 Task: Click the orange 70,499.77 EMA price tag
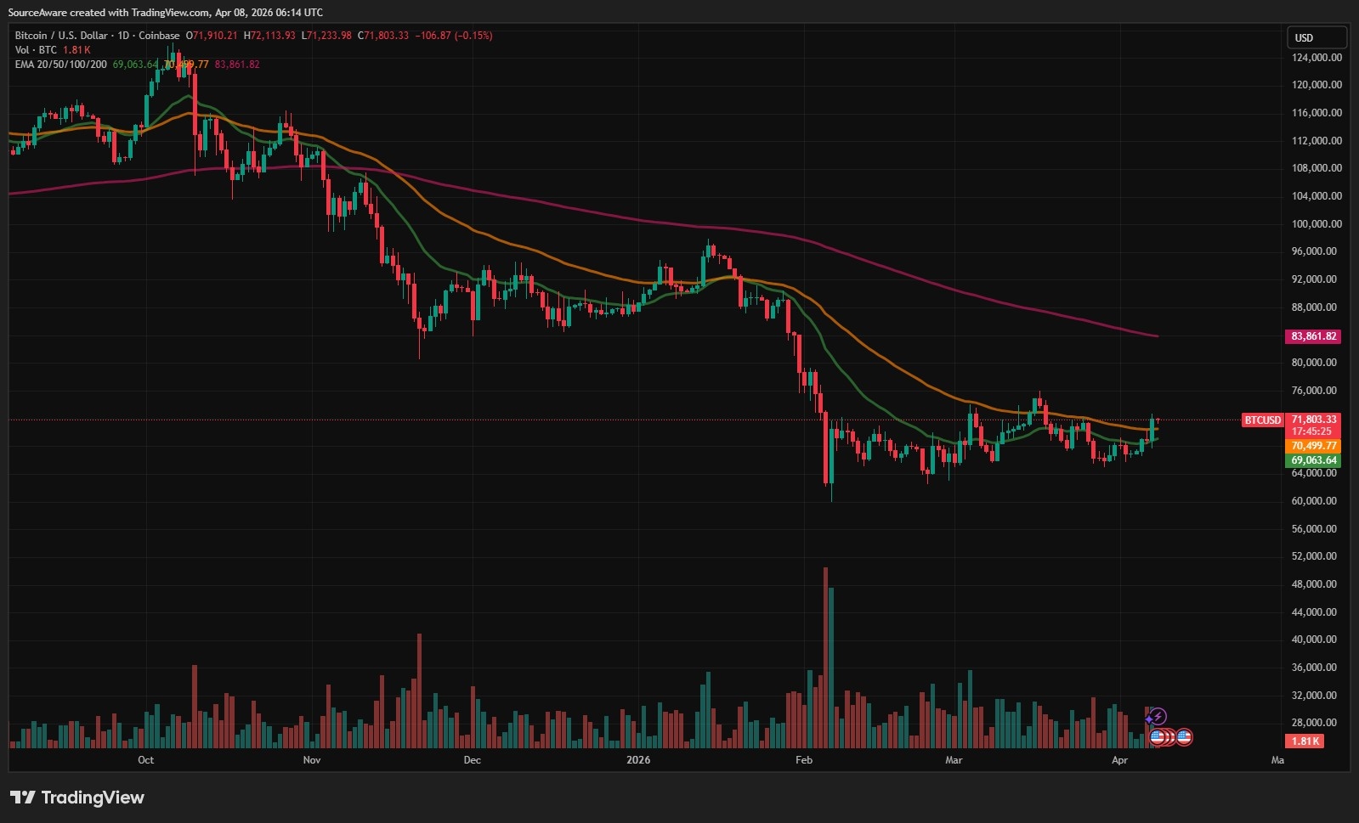pyautogui.click(x=1314, y=446)
